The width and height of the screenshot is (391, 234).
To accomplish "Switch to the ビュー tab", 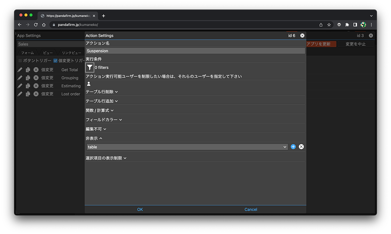I will tap(48, 53).
